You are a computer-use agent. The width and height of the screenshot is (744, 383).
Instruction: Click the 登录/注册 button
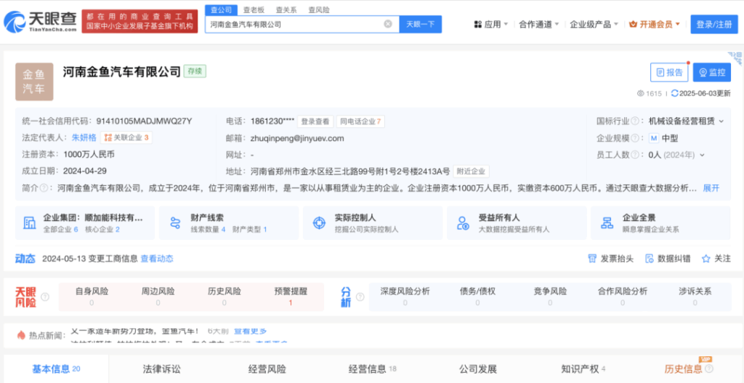coord(713,24)
